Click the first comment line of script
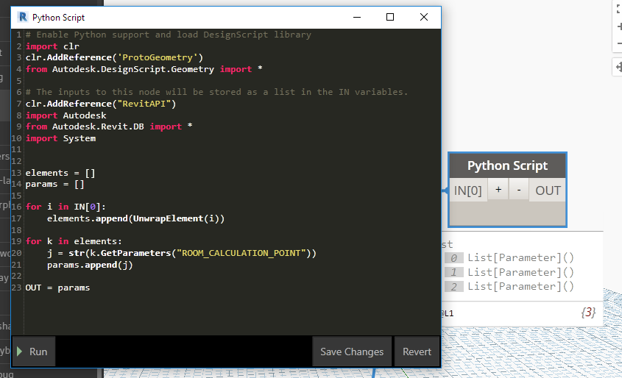Viewport: 622px width, 378px height. click(168, 35)
